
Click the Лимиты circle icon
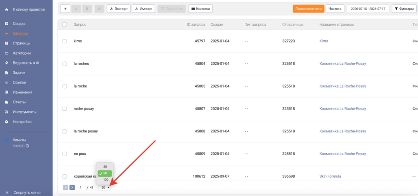(7, 140)
